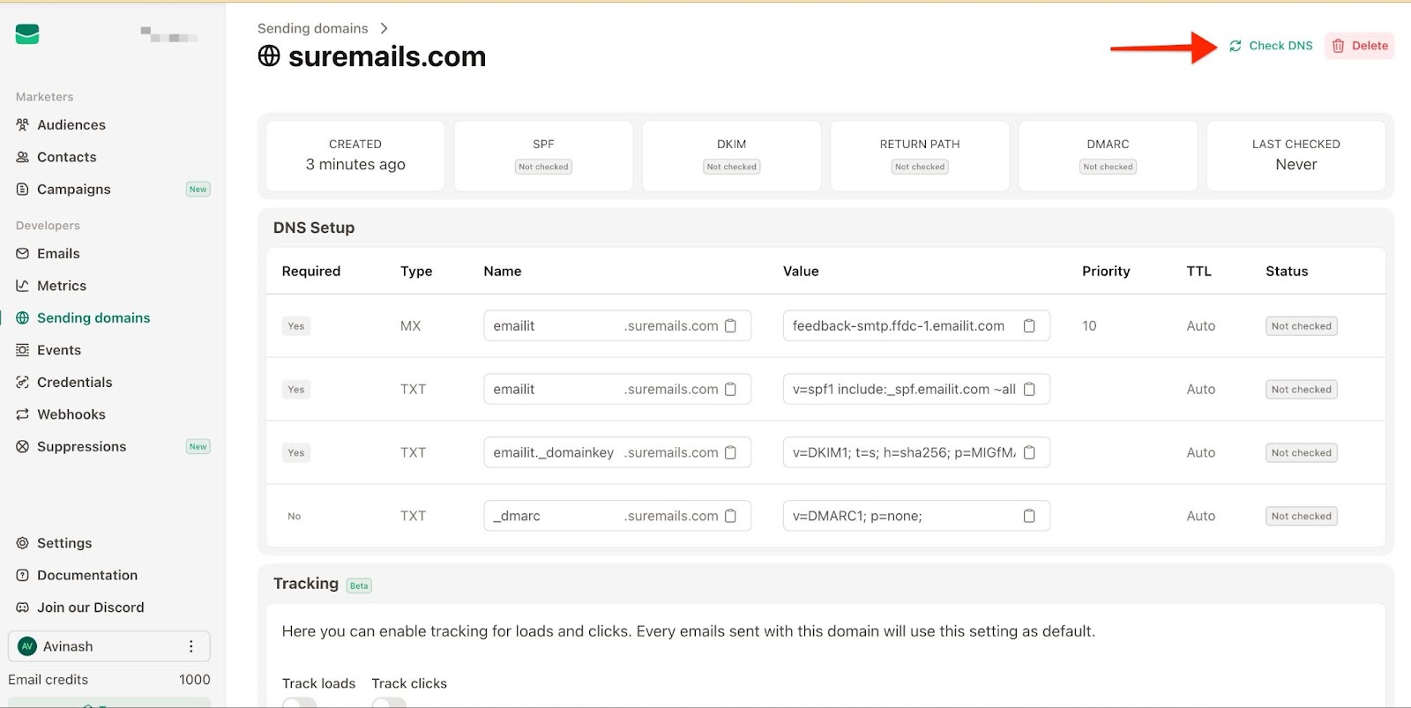Copy the DKIM1 record value

tap(1029, 453)
